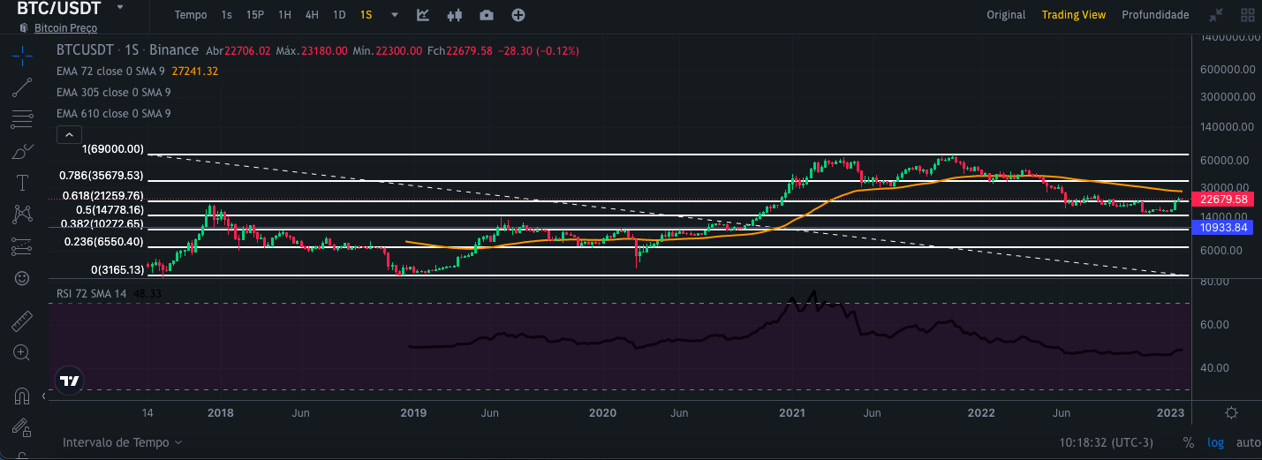Click the Fibonacci 0.786(35679.53) level label
This screenshot has height=460, width=1262.
[x=102, y=176]
